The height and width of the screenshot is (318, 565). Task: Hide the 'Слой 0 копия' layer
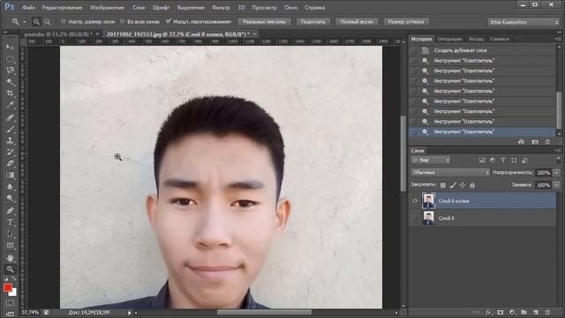pos(414,201)
